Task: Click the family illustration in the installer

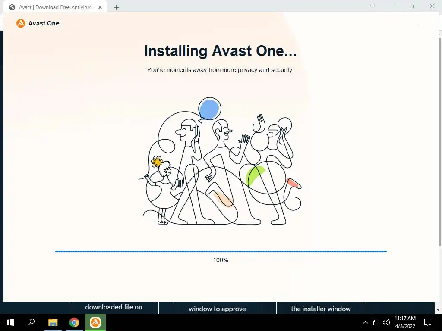Action: (220, 161)
